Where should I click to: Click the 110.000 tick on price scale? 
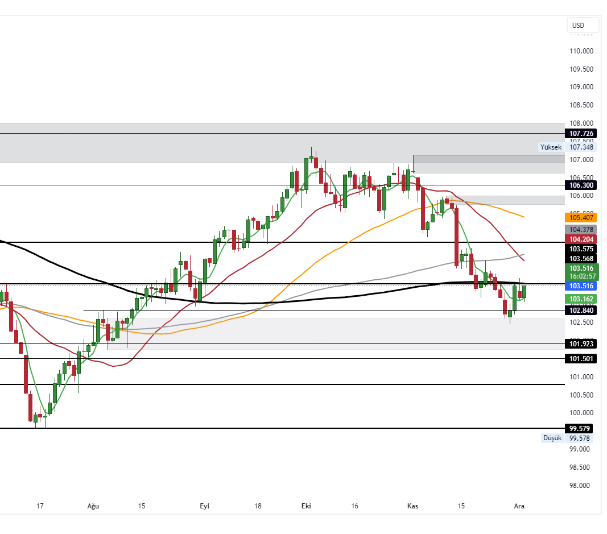pos(580,51)
